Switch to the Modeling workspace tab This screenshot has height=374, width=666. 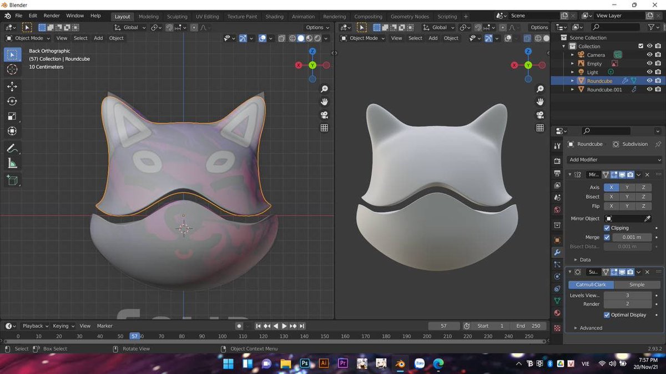[x=148, y=17]
